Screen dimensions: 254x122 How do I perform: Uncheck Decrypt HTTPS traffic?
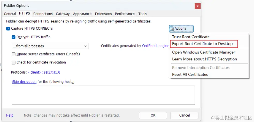pyautogui.click(x=13, y=37)
